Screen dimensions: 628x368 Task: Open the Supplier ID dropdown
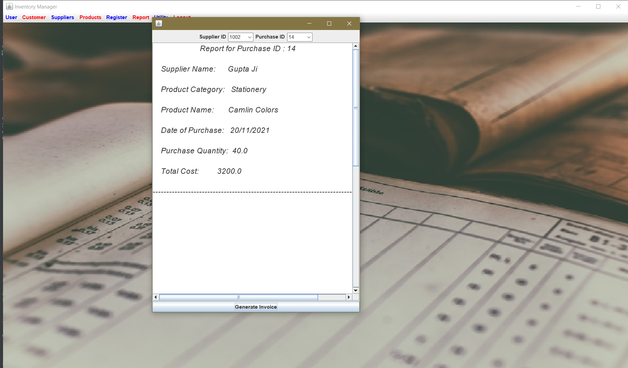click(240, 37)
